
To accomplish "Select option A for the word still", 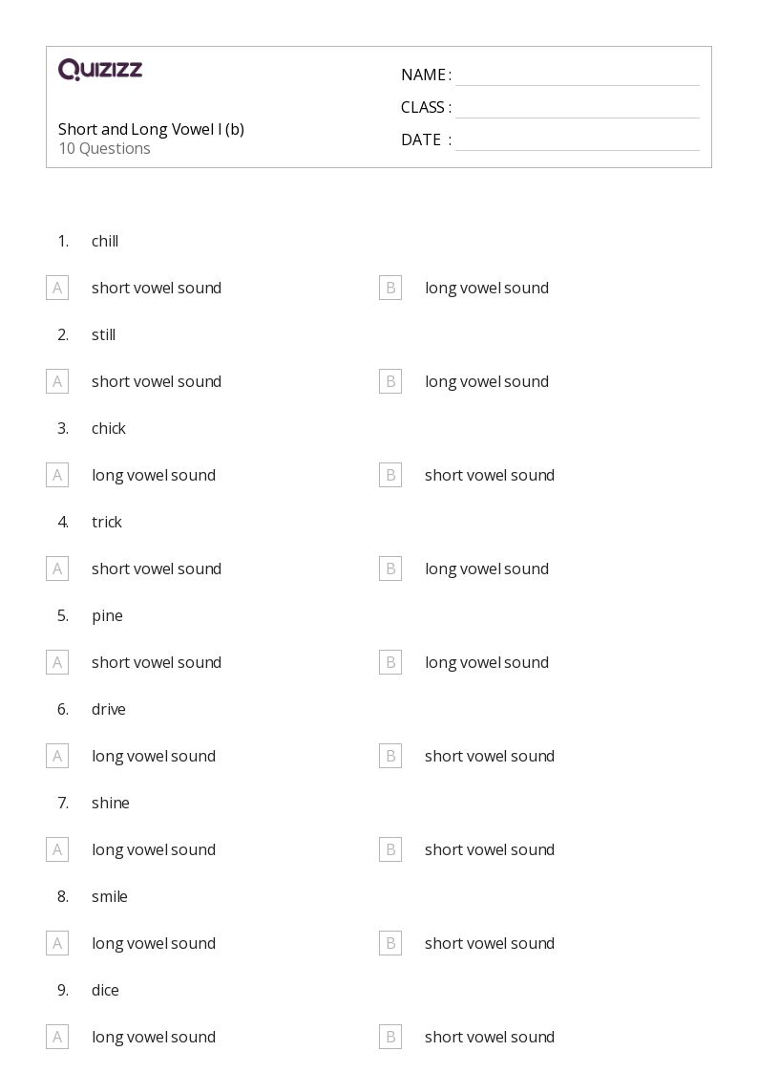I will (57, 381).
